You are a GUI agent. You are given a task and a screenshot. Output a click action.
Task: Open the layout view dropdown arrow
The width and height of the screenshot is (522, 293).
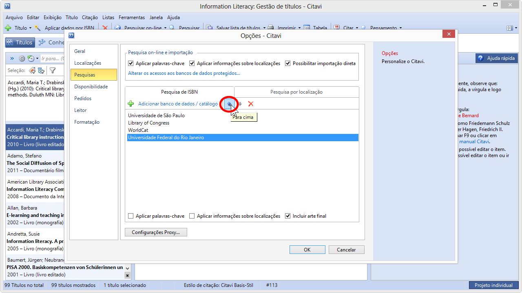pos(516,28)
